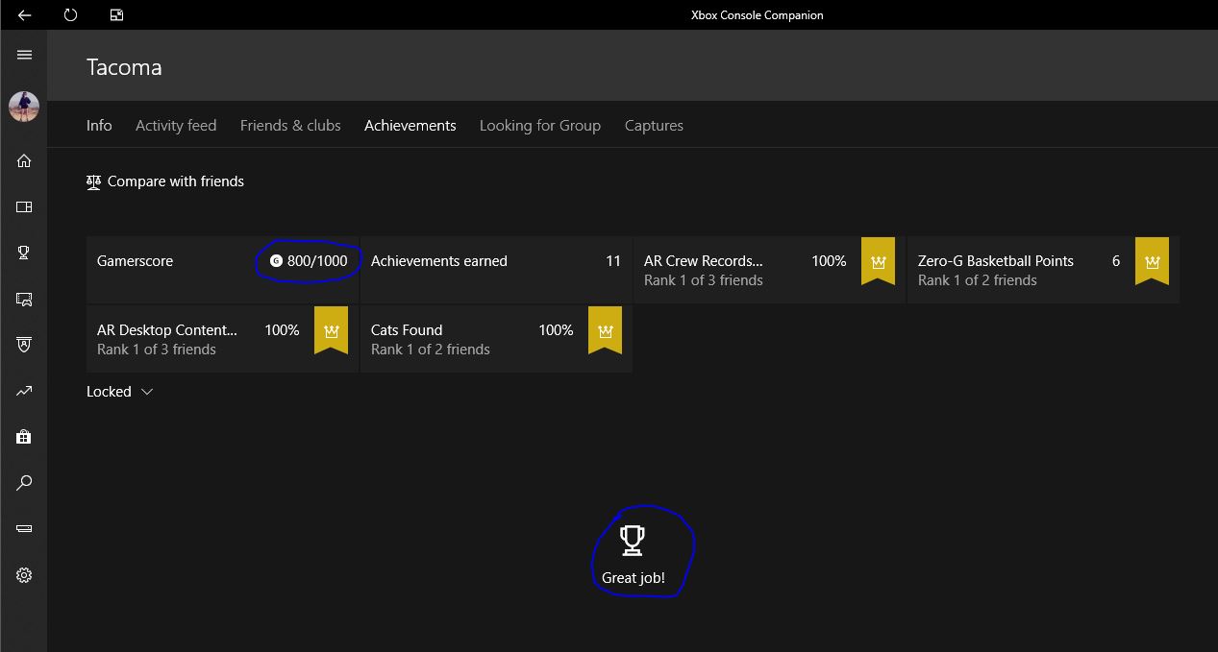Viewport: 1218px width, 652px height.
Task: Open Microsoft Store bag icon in sidebar
Action: coord(24,437)
